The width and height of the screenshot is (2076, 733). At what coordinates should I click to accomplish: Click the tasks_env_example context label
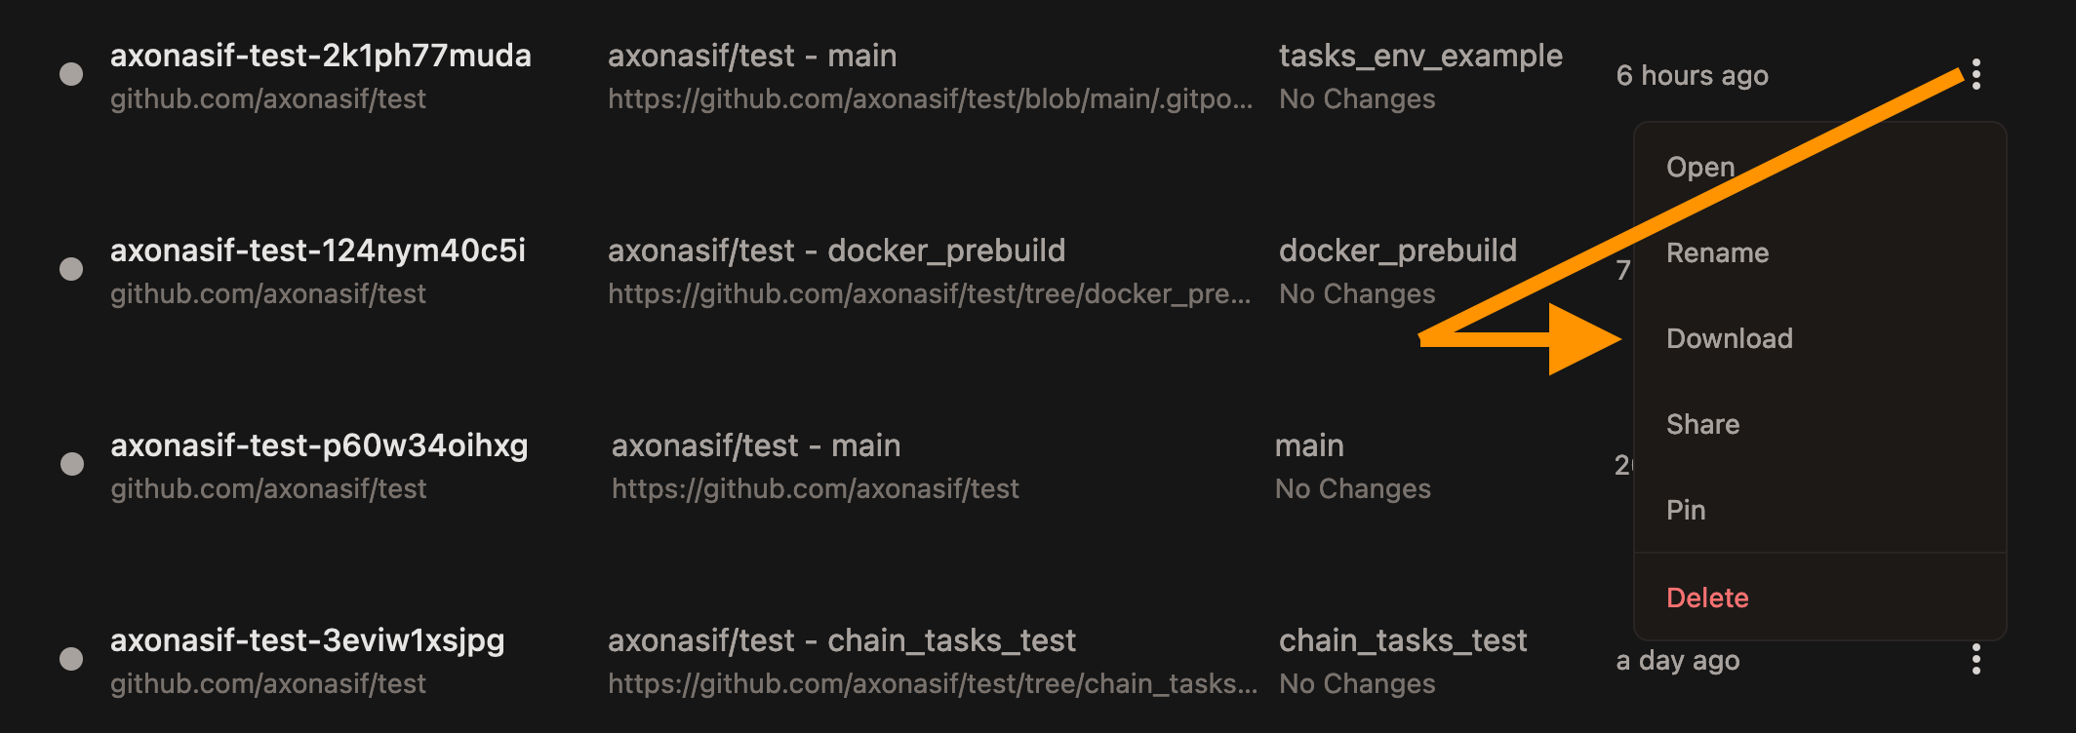1420,56
